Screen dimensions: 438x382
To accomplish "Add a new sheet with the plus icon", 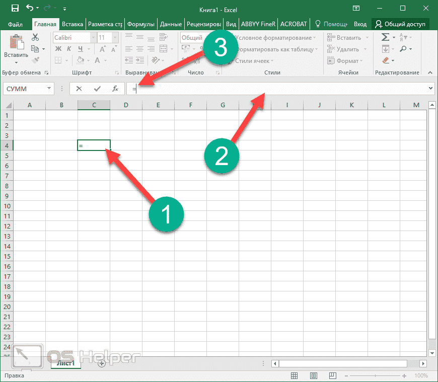I will point(102,363).
